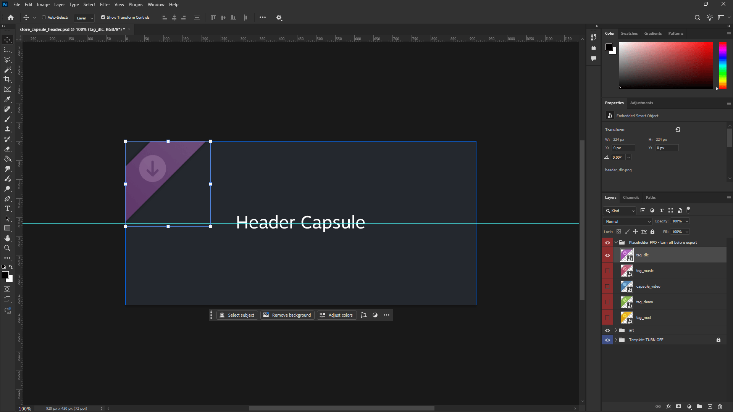Add a layer mask via the mask icon

coord(678,407)
